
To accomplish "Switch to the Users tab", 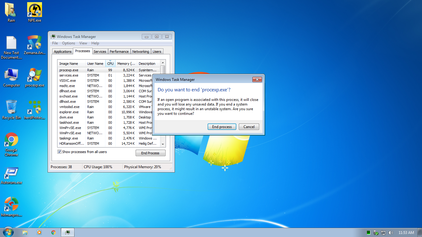I will coord(157,52).
